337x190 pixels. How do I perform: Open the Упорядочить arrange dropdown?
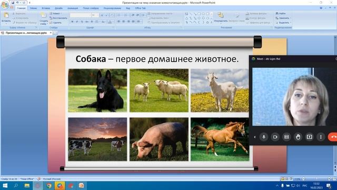coord(221,17)
